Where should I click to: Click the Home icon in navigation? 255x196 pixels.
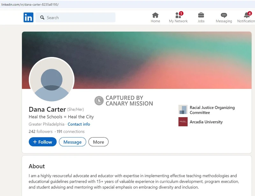pos(155,15)
